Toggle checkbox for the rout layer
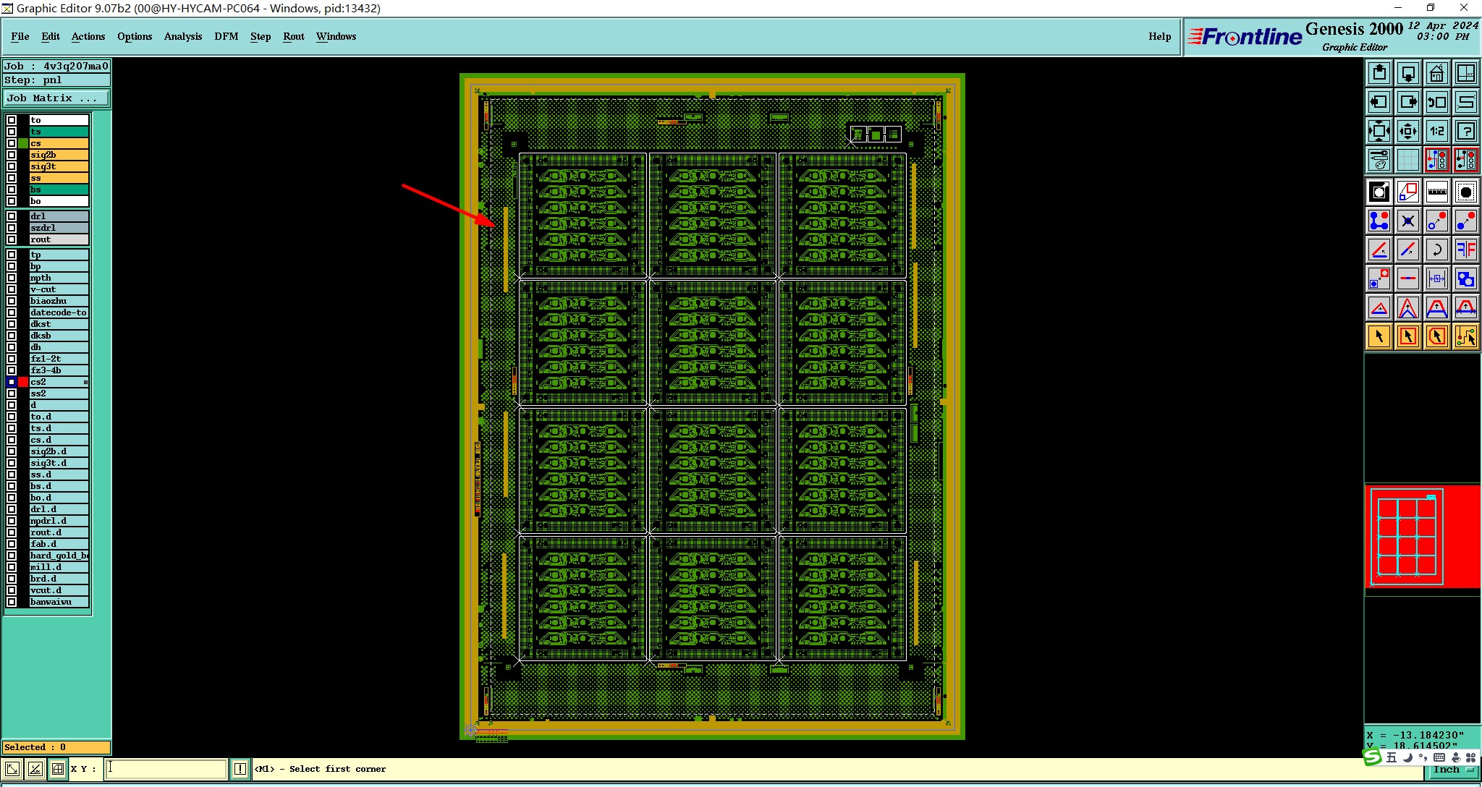The width and height of the screenshot is (1482, 787). (12, 239)
